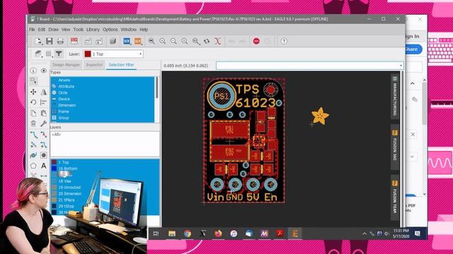Click the Zoom select icon
This screenshot has width=453, height=254.
(196, 41)
